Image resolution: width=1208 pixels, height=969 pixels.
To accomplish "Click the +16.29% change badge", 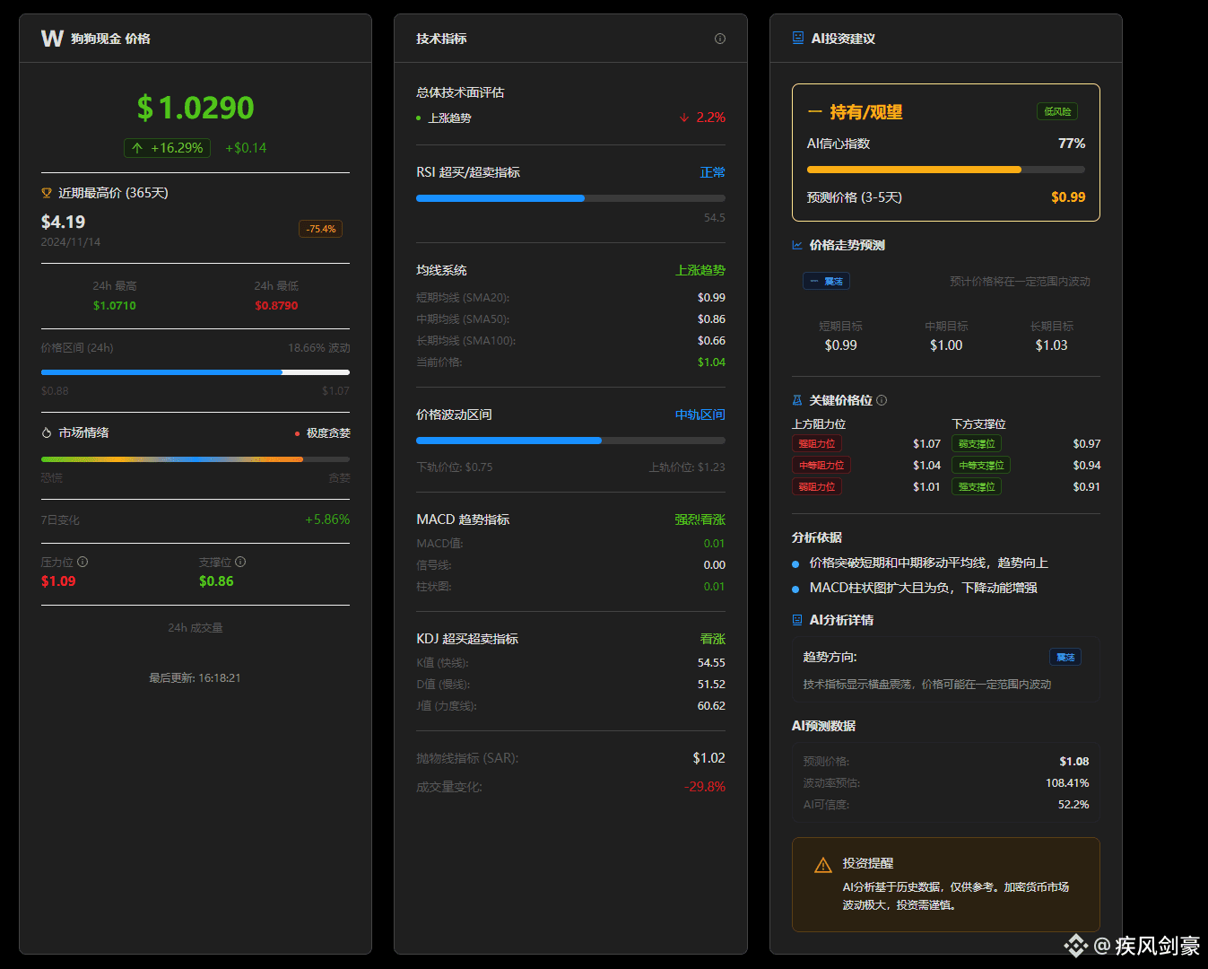I will coord(167,148).
